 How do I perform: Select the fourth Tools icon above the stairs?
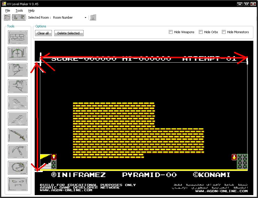pos(17,86)
